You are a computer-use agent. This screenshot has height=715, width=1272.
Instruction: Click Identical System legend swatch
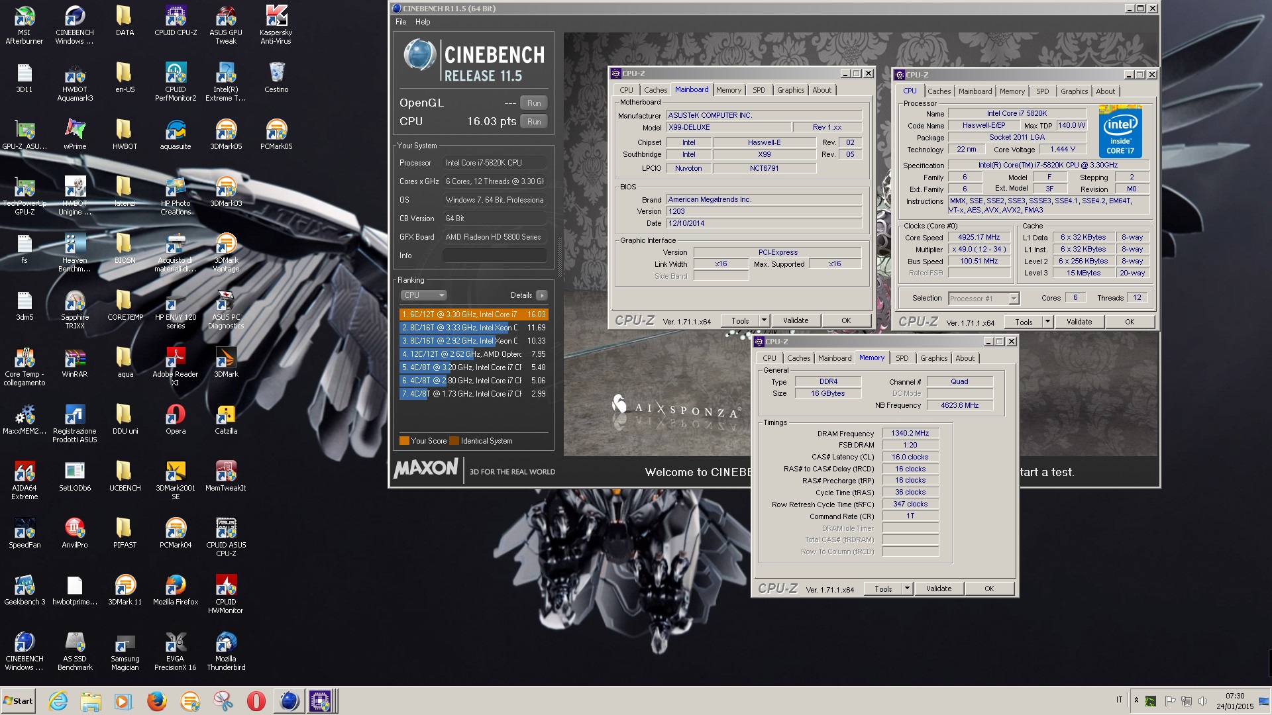point(454,441)
